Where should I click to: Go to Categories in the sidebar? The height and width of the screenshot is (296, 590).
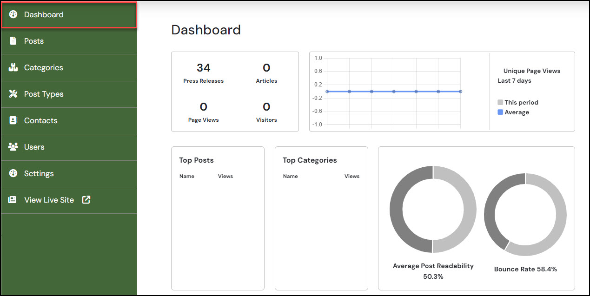pyautogui.click(x=69, y=67)
